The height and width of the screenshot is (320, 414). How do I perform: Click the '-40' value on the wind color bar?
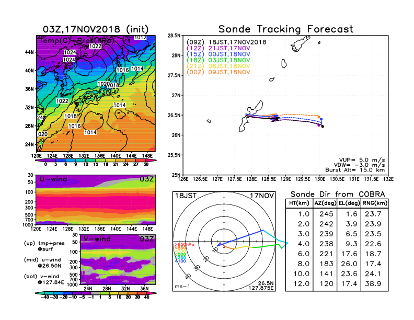[x=44, y=297]
